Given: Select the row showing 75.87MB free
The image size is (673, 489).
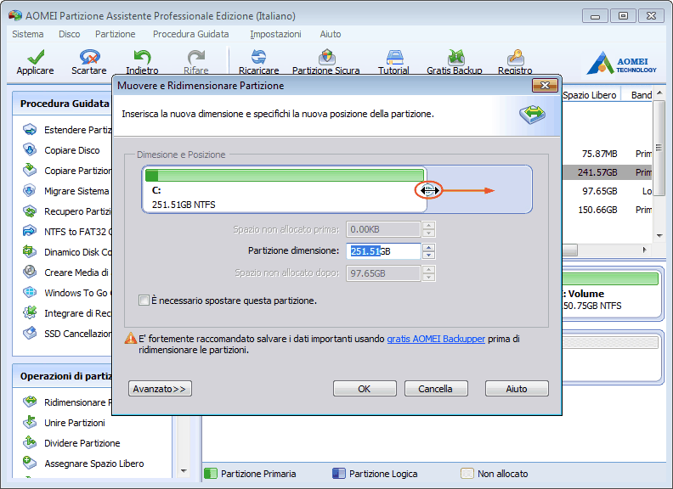Looking at the screenshot, I should pyautogui.click(x=607, y=154).
